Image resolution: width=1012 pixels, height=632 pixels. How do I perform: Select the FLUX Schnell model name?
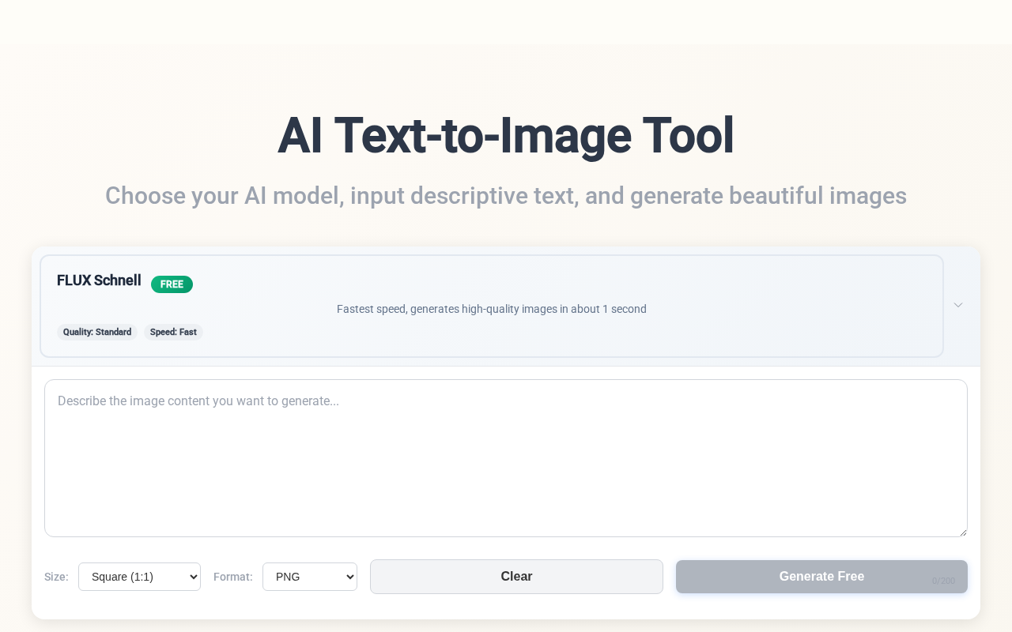click(x=99, y=280)
